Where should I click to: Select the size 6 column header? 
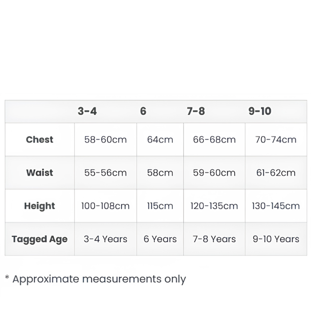pos(143,111)
